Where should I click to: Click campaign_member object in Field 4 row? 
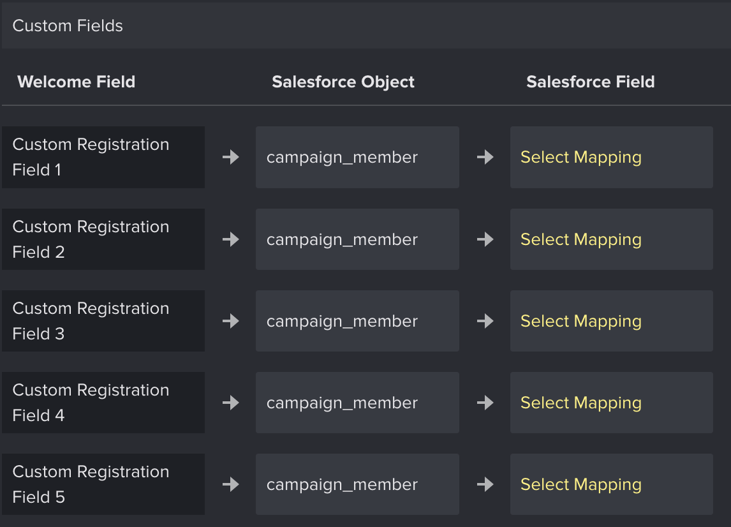pos(357,403)
